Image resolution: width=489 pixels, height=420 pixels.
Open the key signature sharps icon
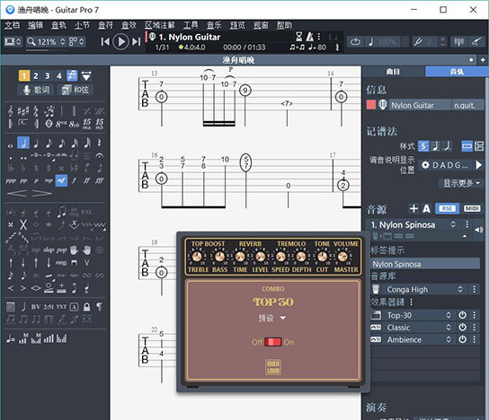(x=23, y=111)
